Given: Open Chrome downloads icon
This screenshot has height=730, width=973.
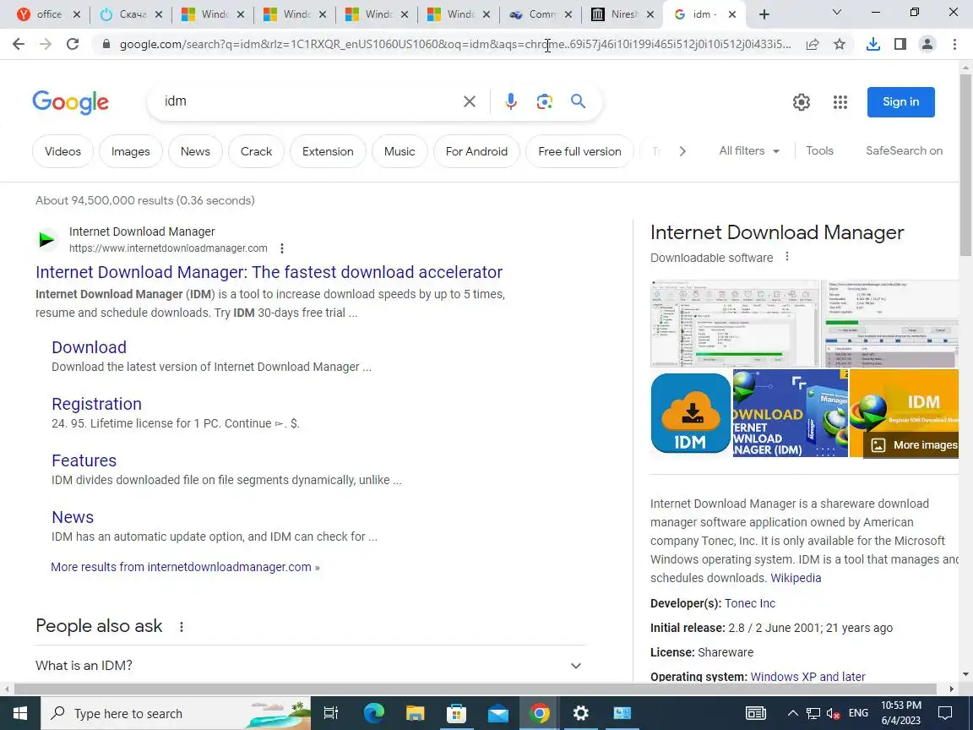Looking at the screenshot, I should click(x=873, y=44).
